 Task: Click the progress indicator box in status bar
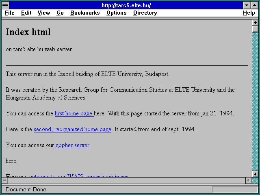click(235, 190)
